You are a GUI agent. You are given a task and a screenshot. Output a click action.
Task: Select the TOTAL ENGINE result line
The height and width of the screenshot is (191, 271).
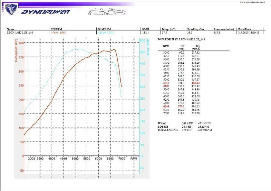185,130
